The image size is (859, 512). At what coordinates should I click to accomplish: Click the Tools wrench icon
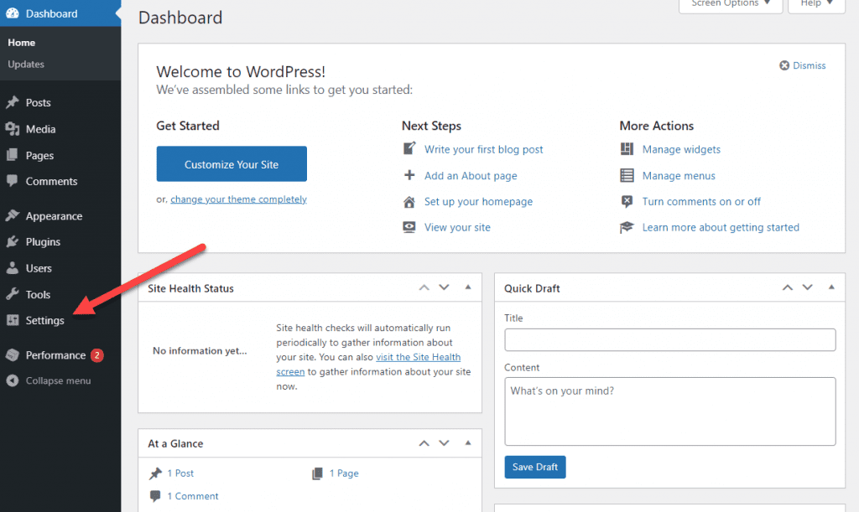click(x=12, y=294)
